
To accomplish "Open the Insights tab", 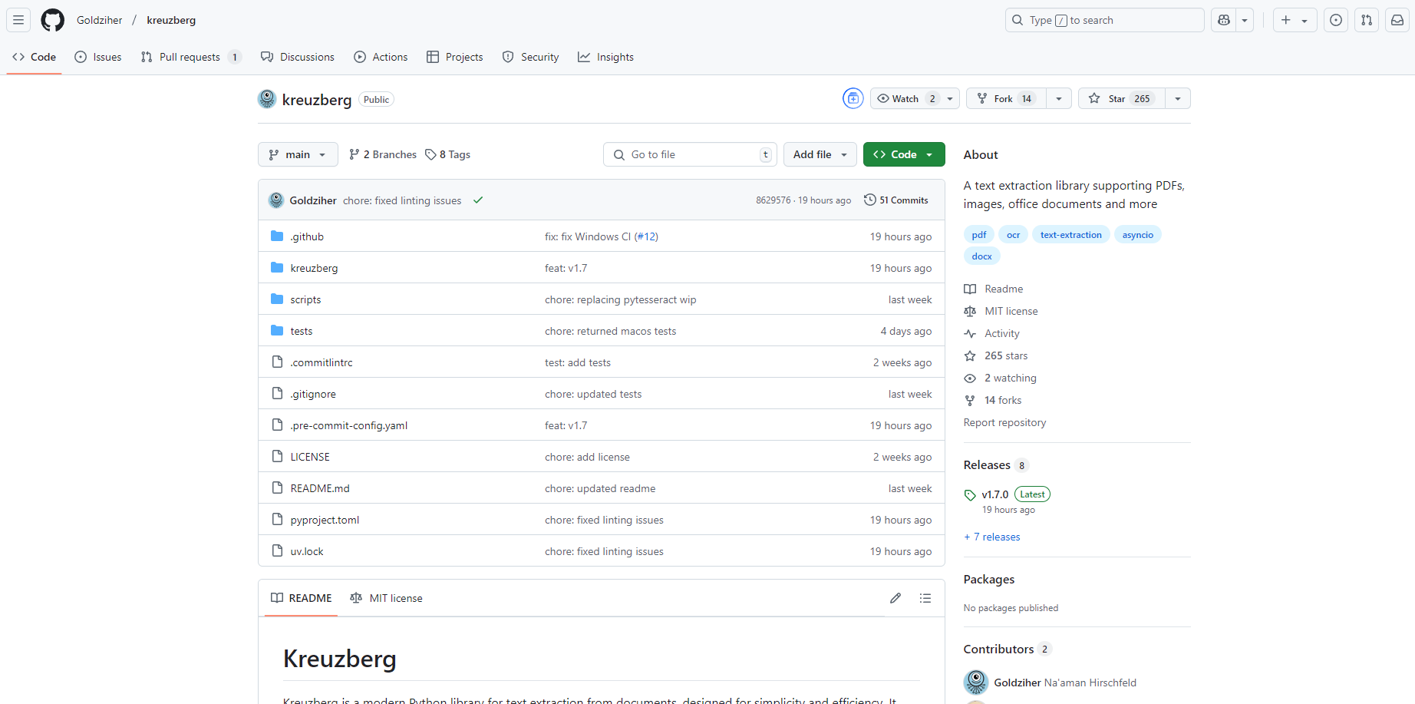I will (606, 57).
